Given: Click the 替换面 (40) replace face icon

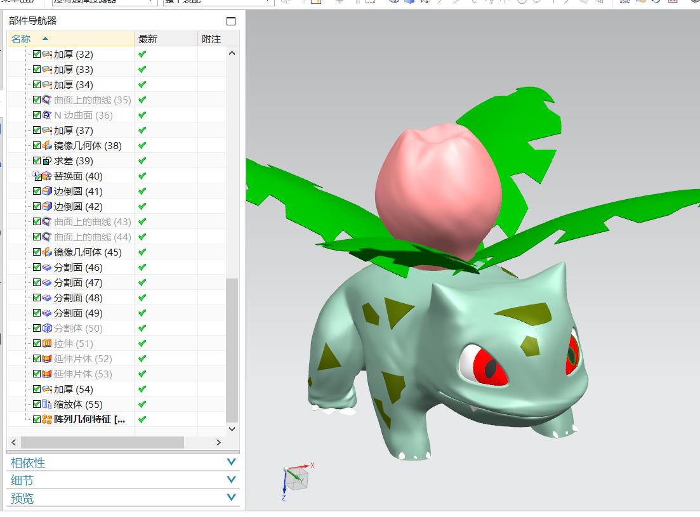Looking at the screenshot, I should pos(47,176).
